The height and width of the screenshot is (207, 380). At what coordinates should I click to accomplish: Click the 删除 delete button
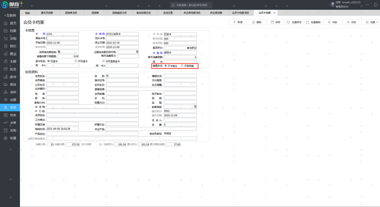(x=256, y=22)
